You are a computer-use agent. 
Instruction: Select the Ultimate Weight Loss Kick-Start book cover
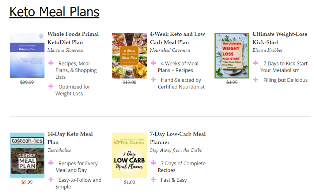[x=232, y=55]
